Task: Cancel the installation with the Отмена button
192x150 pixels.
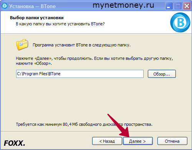Action: (172, 141)
